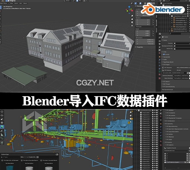Image resolution: width=190 pixels, height=170 pixels.
Task: Toggle the Gravity checkbox
Action: (x=164, y=54)
